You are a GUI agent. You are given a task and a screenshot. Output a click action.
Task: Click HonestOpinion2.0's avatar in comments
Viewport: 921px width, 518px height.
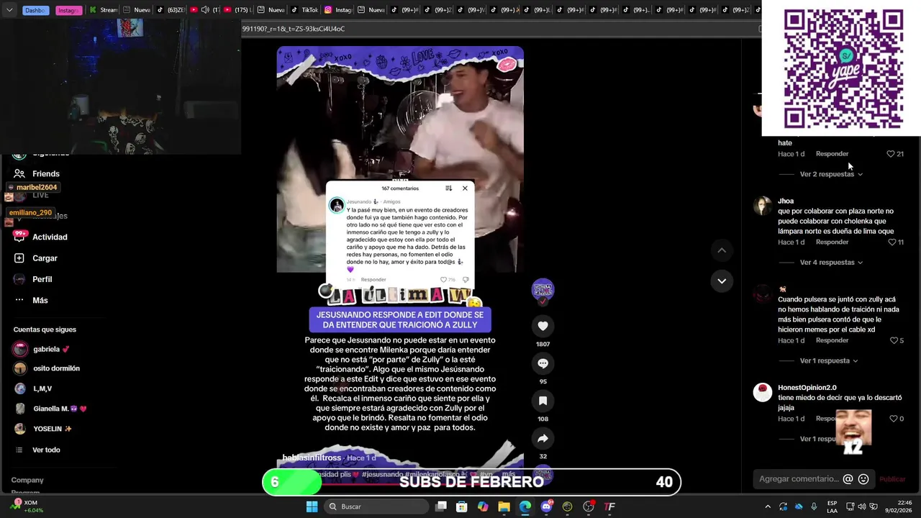[763, 392]
